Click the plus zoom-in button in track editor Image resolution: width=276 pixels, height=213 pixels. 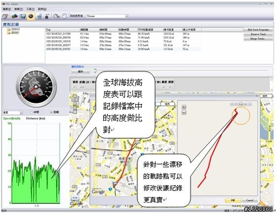[184, 107]
